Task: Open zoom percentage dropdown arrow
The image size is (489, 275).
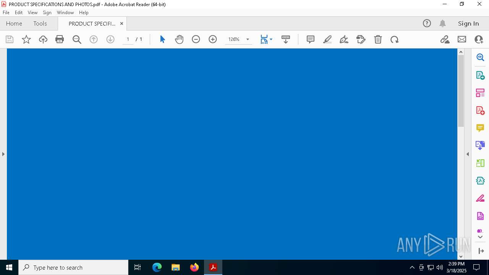Action: (248, 39)
